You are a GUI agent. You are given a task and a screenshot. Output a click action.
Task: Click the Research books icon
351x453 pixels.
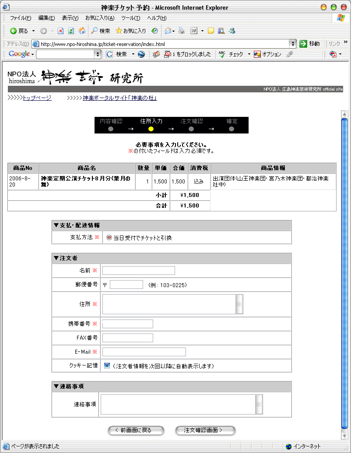point(221,31)
